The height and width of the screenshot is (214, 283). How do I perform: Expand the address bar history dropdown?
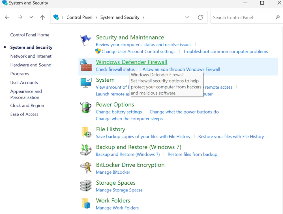pos(187,18)
